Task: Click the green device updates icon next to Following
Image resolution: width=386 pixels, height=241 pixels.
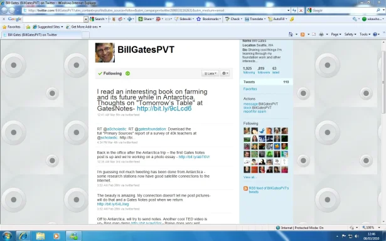Action: [x=127, y=73]
